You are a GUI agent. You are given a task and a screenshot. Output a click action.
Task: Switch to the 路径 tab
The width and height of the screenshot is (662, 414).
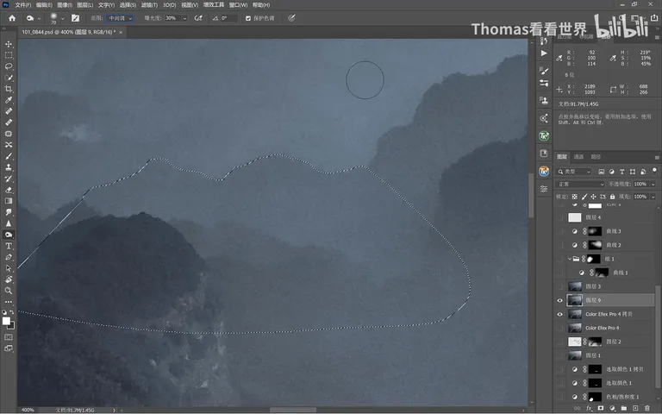point(596,157)
